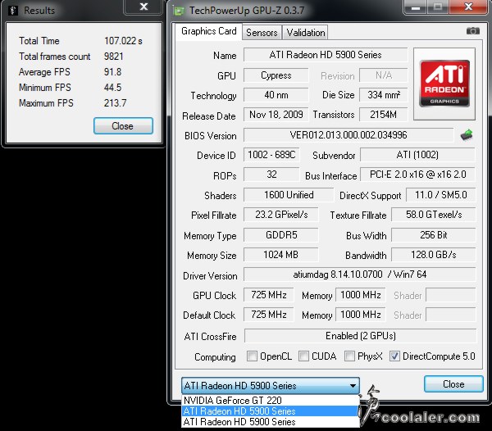
Task: Click GPU Clock value 725 MHz
Action: (x=269, y=295)
